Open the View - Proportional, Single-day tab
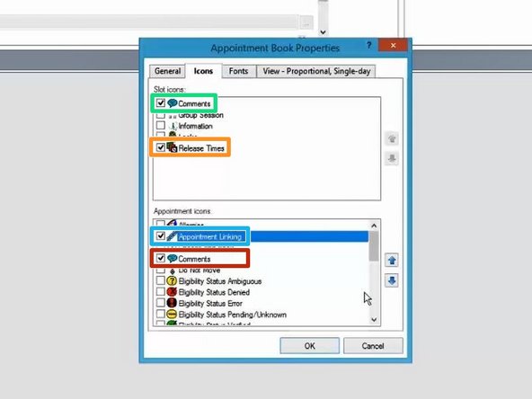This screenshot has width=532, height=399. pyautogui.click(x=316, y=71)
